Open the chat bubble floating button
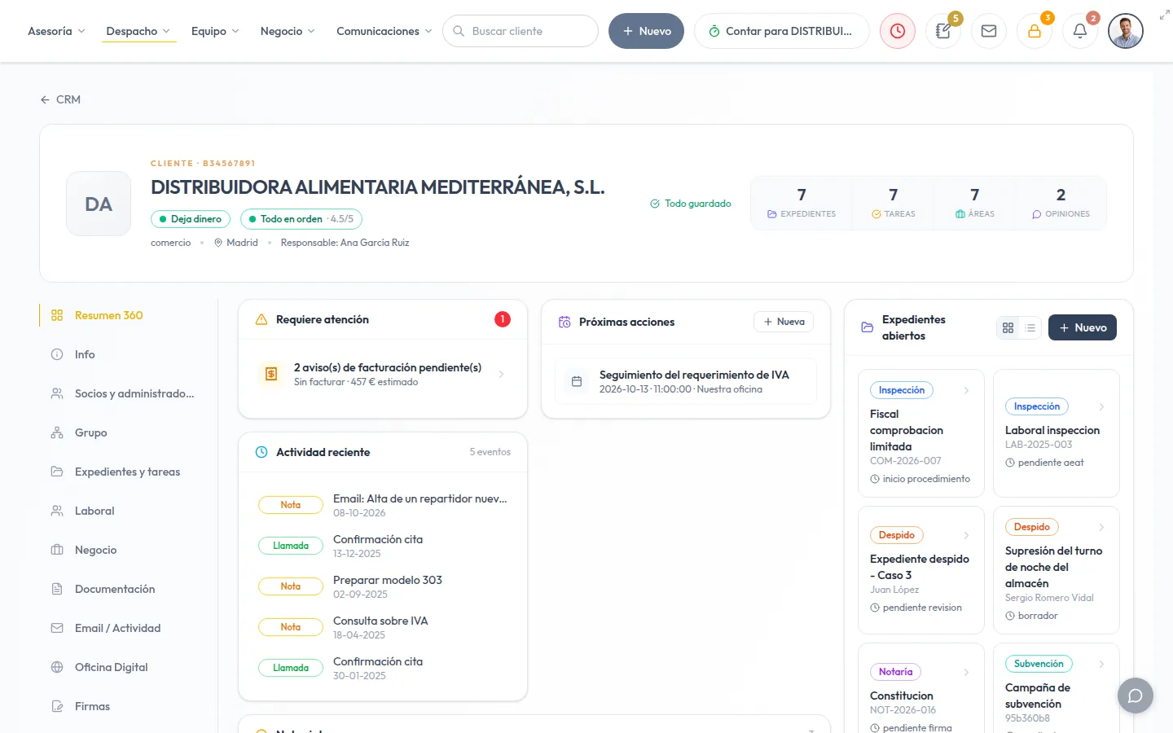1173x733 pixels. coord(1136,696)
